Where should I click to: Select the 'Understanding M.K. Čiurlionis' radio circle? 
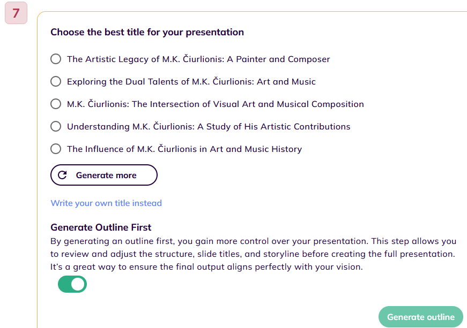(56, 126)
